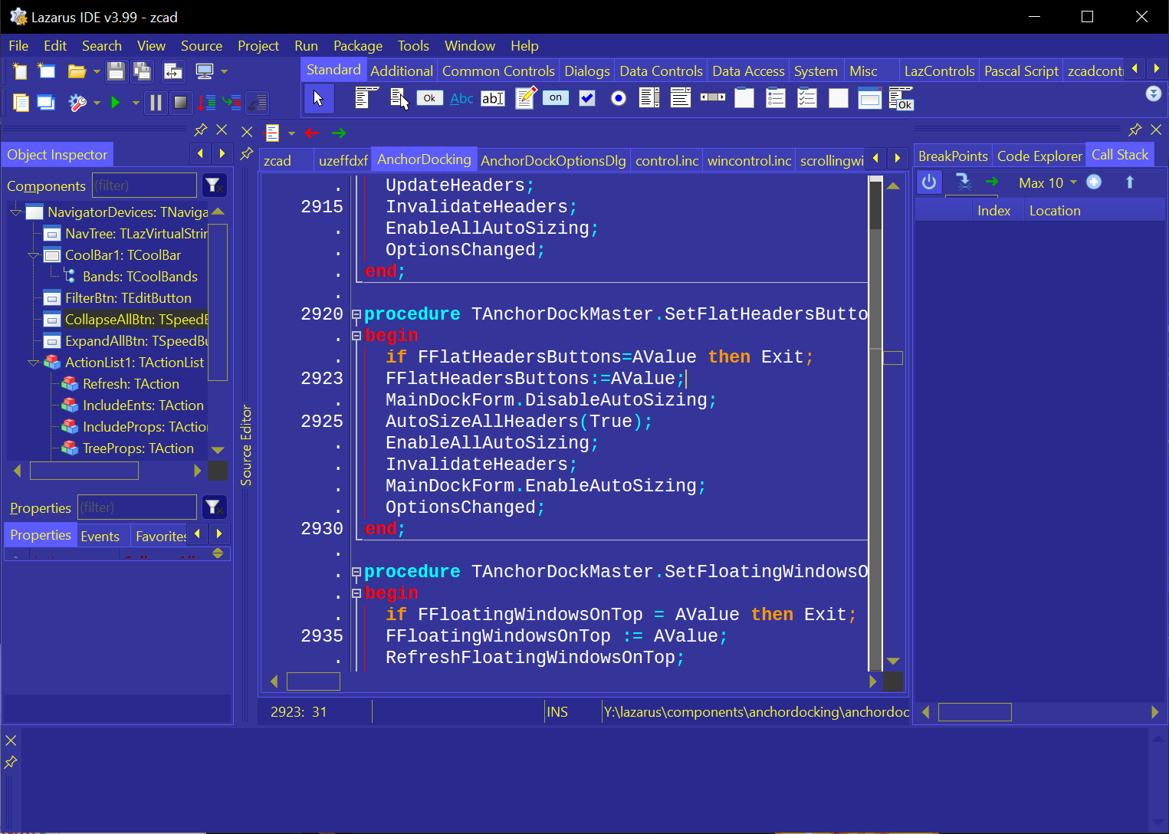Switch to the Code Explorer tab
The image size is (1169, 834).
(x=1039, y=156)
